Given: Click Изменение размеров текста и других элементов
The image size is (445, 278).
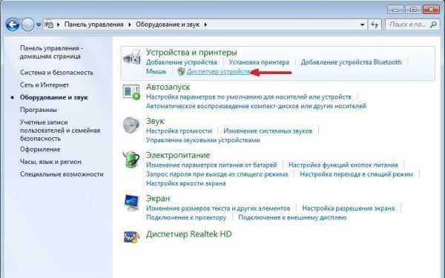Looking at the screenshot, I should point(218,208).
